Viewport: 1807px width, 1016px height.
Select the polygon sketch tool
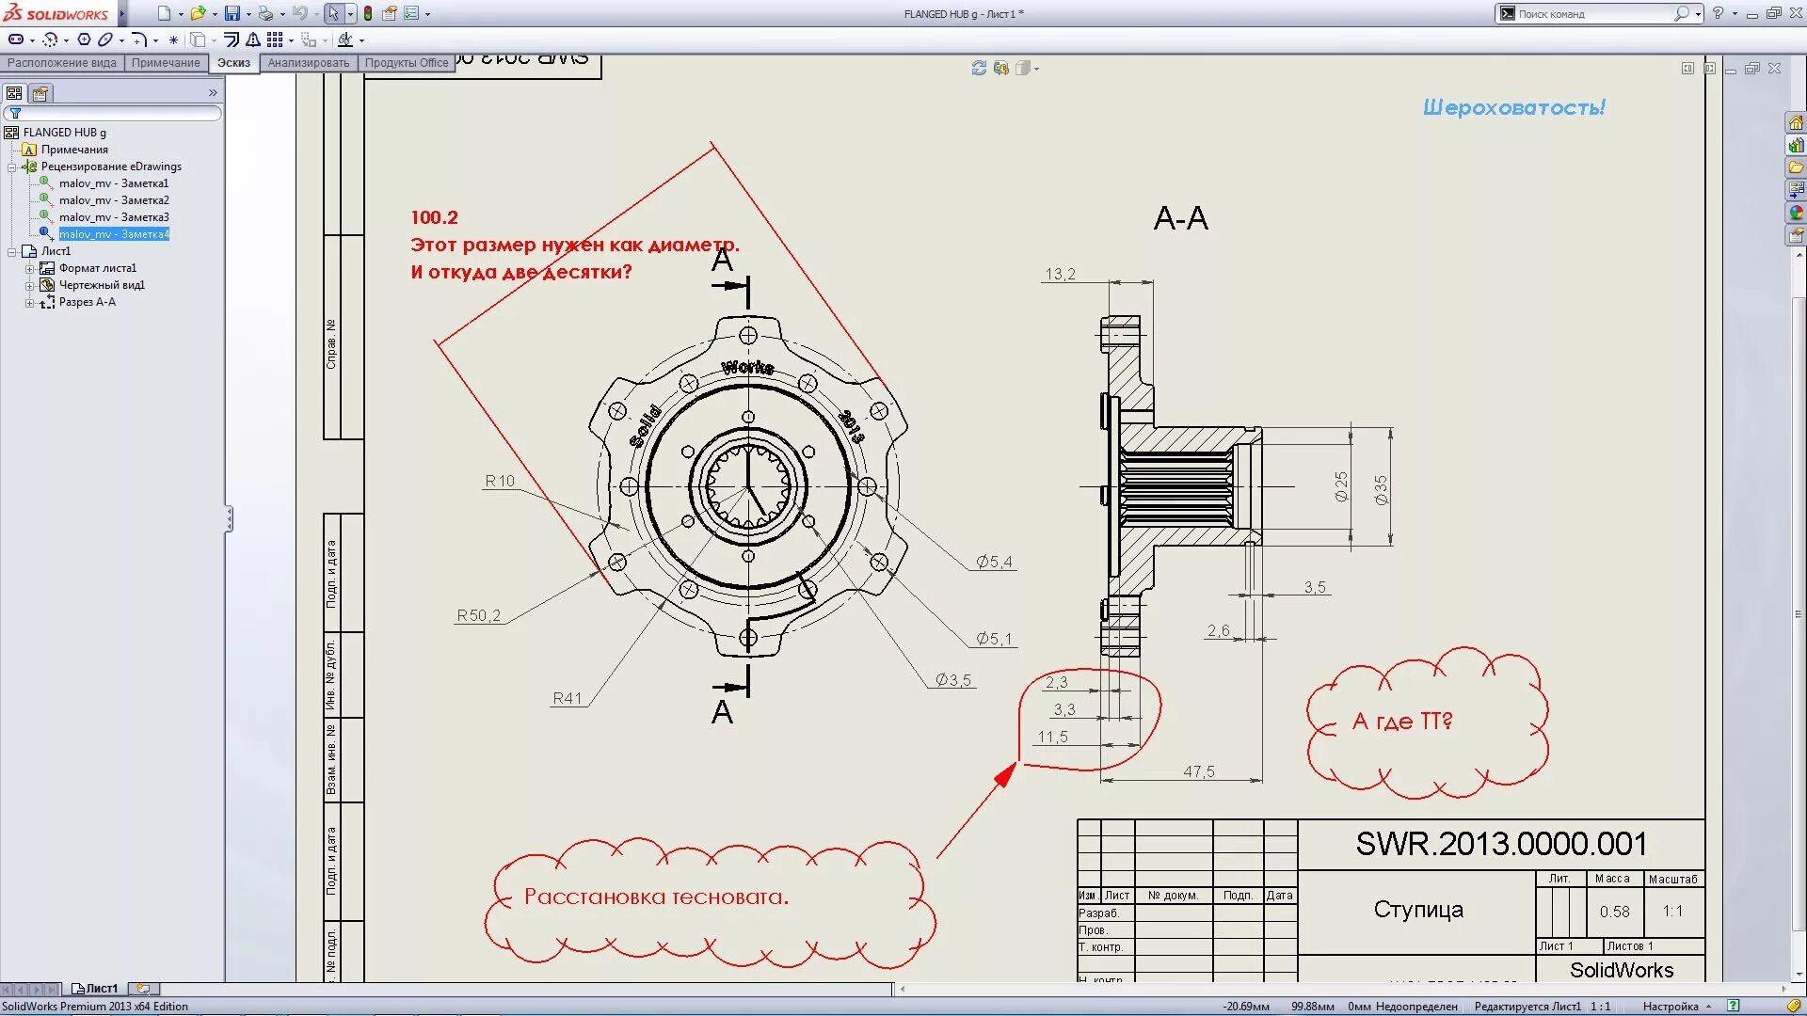tap(84, 40)
